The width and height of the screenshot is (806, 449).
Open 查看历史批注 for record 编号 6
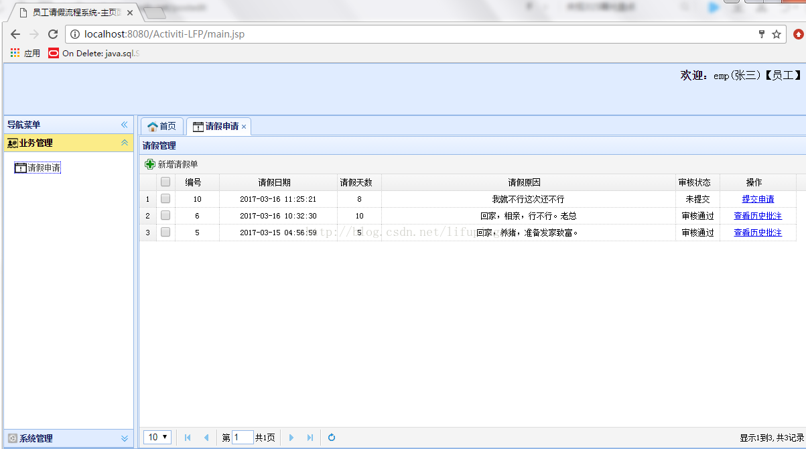click(x=757, y=215)
